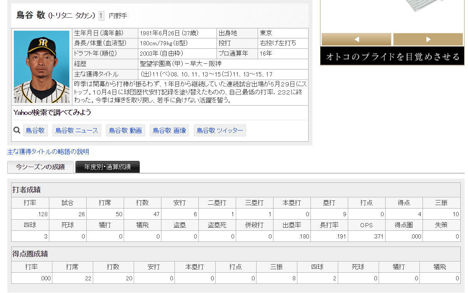Switch to 年度別・通算成績 tab

tap(107, 167)
